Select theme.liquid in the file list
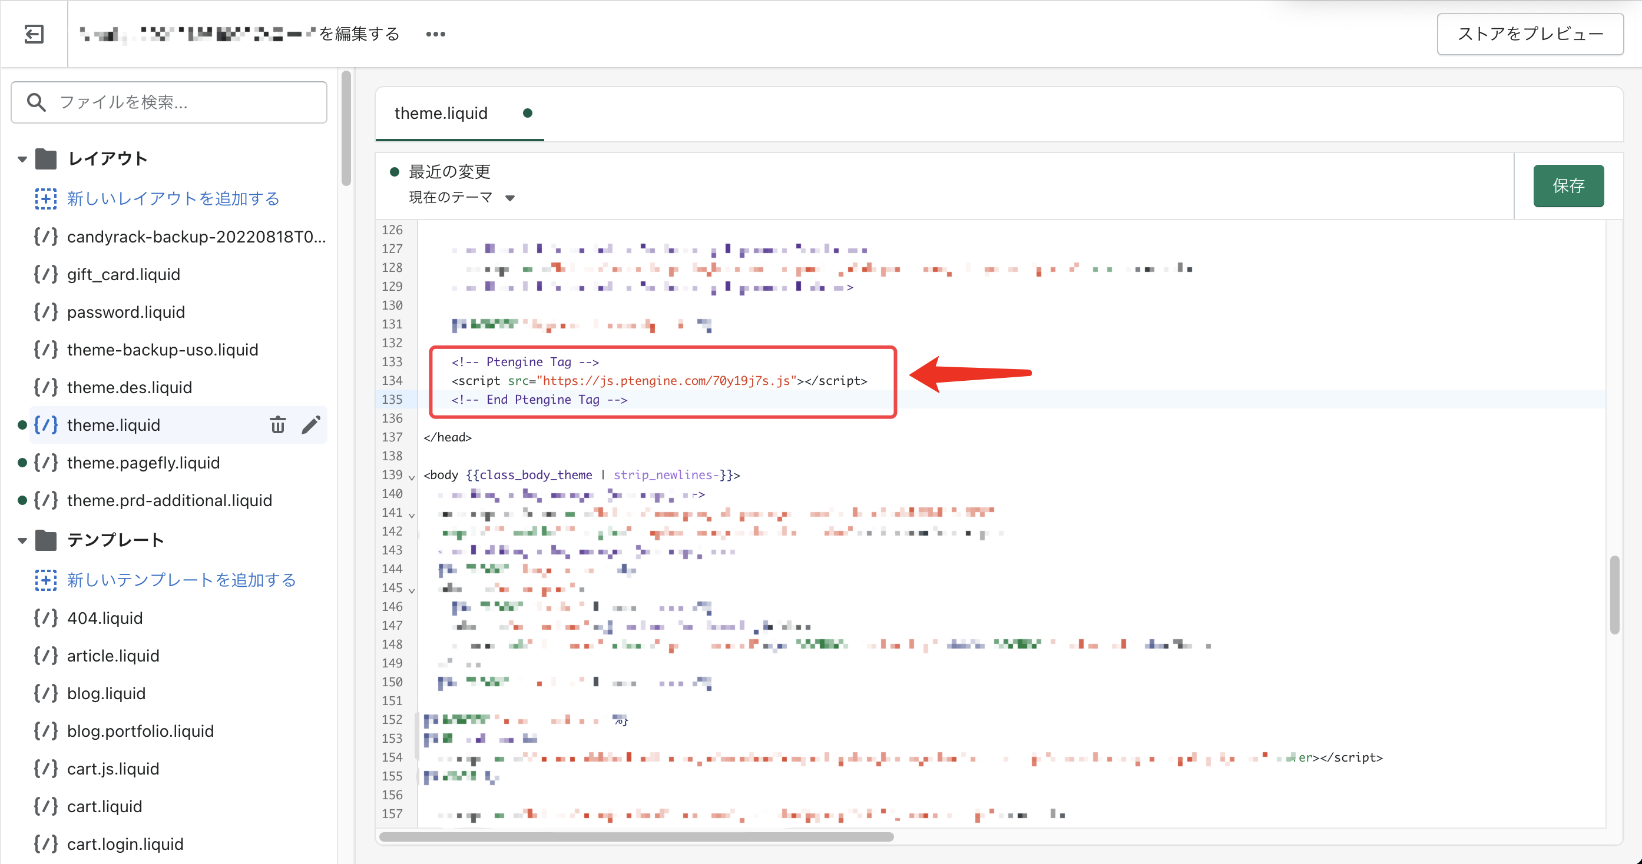Viewport: 1642px width, 864px height. pos(114,424)
